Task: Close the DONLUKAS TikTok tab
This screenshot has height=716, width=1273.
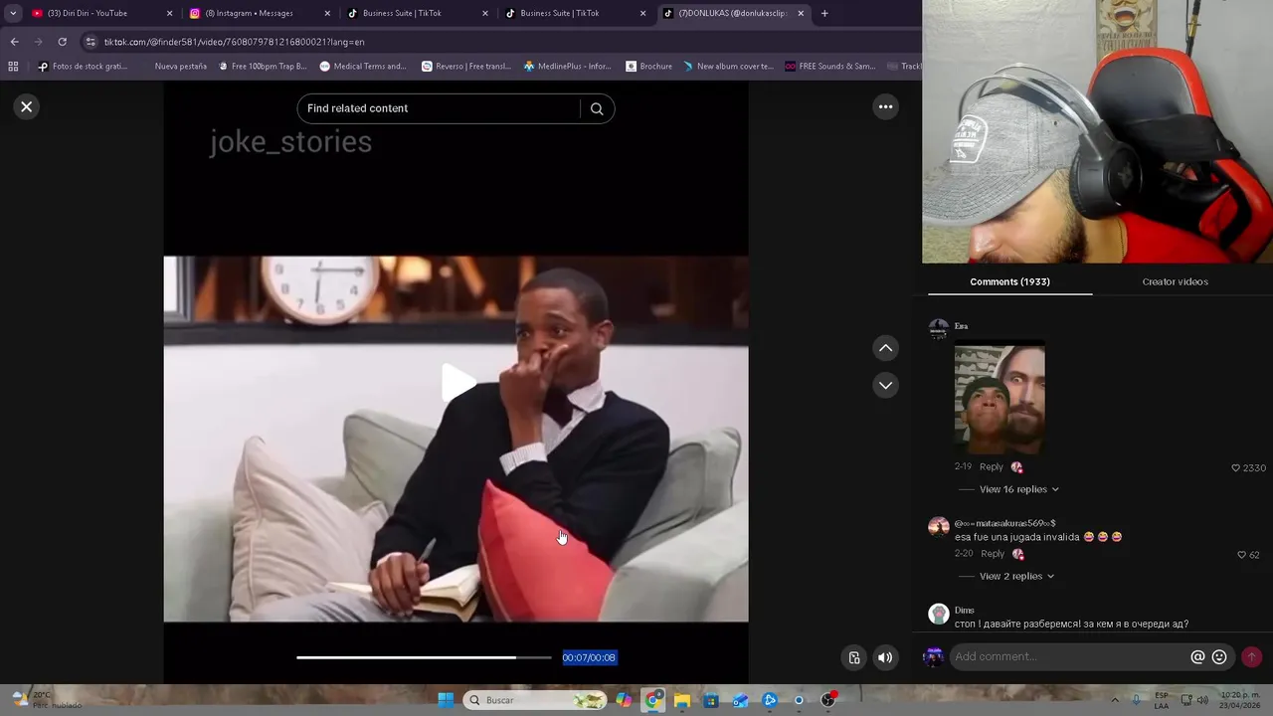Action: point(801,13)
